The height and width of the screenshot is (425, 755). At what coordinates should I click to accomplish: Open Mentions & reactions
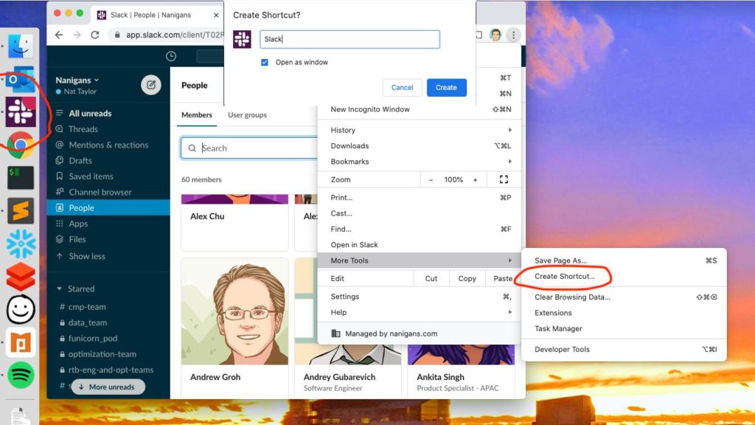click(x=108, y=145)
